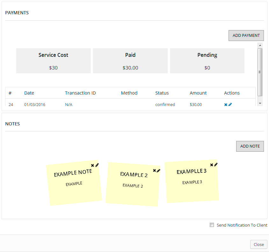
Task: Edit the EXAMPLE 2 sticky note
Action: [159, 171]
